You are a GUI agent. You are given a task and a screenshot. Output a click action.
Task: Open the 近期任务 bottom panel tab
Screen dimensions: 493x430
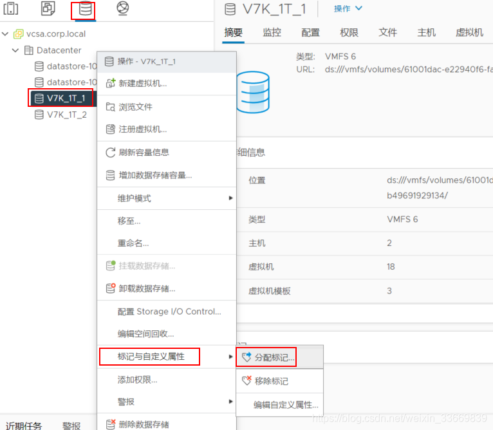[24, 425]
